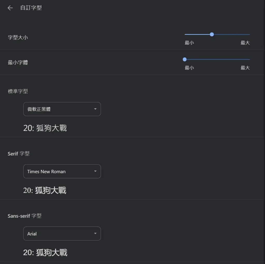Click the dropdown caret on Arial selector
Viewport: 265px width, 264px height.
tap(95, 233)
